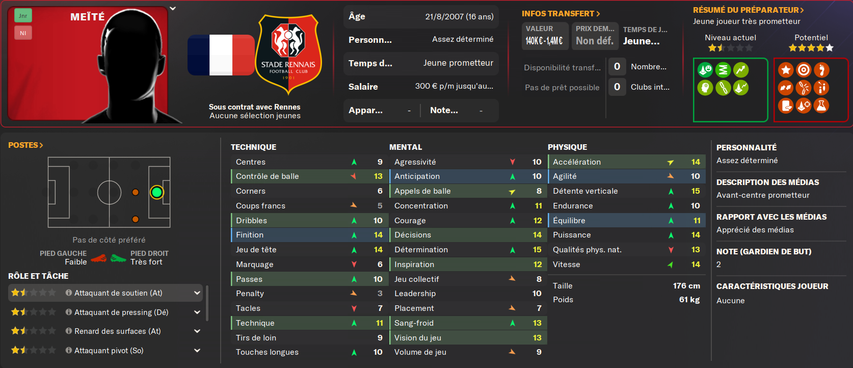Click the orange star icon in weaknesses box
Viewport: 853px width, 368px height.
786,70
